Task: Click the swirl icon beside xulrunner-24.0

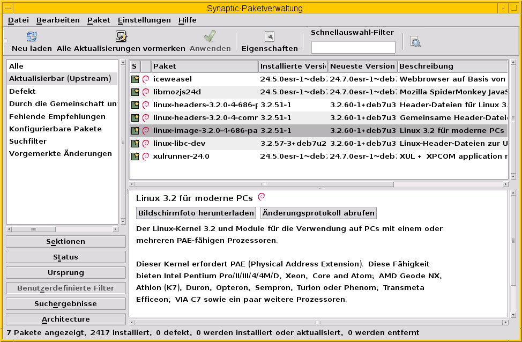Action: pyautogui.click(x=145, y=156)
